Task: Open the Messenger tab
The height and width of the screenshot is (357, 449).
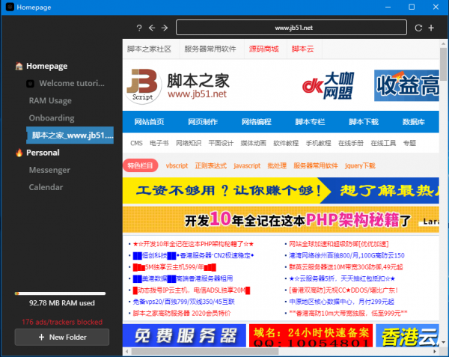Action: click(49, 170)
